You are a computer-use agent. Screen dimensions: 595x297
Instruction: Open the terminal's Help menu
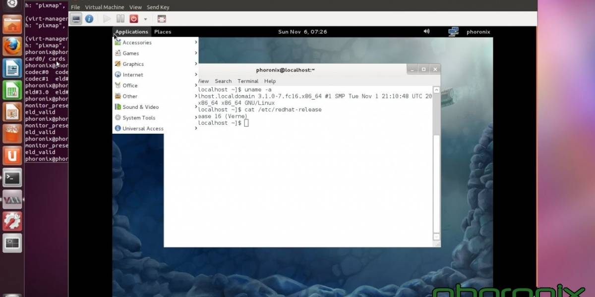[x=270, y=81]
